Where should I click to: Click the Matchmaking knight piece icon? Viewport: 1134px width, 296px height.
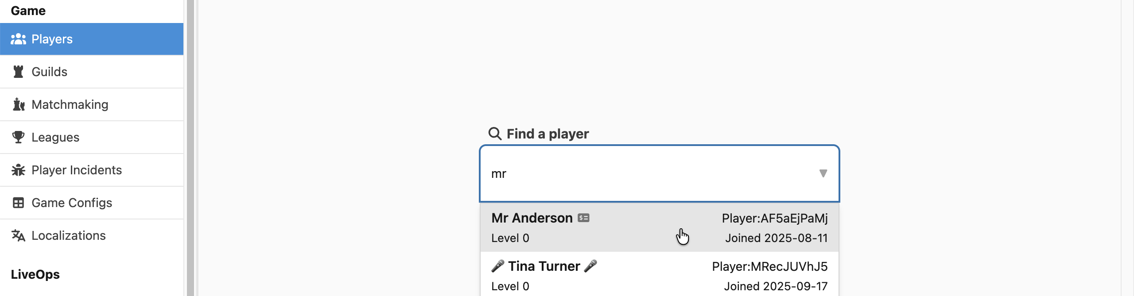18,104
